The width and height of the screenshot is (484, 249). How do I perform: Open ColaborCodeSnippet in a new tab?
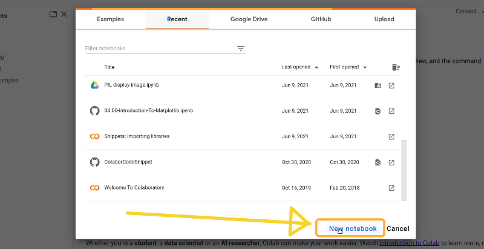[391, 162]
